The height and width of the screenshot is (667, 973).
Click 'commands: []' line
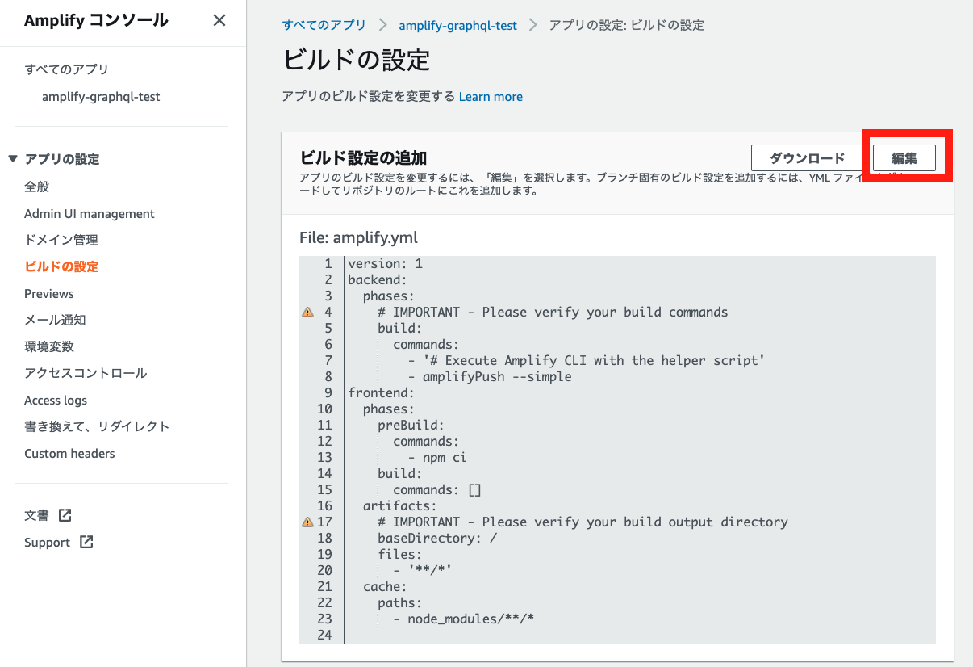click(437, 489)
